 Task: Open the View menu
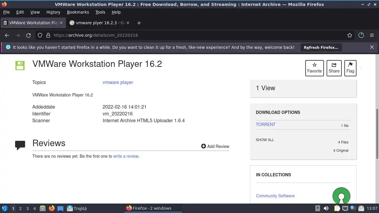point(35,12)
